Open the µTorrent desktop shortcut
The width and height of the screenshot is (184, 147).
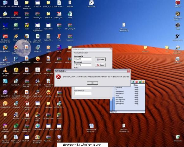coord(16,26)
